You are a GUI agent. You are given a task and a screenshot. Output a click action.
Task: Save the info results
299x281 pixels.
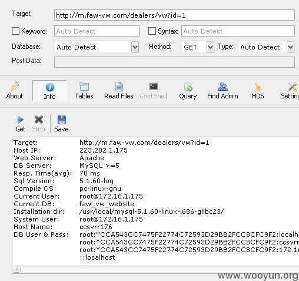(61, 124)
